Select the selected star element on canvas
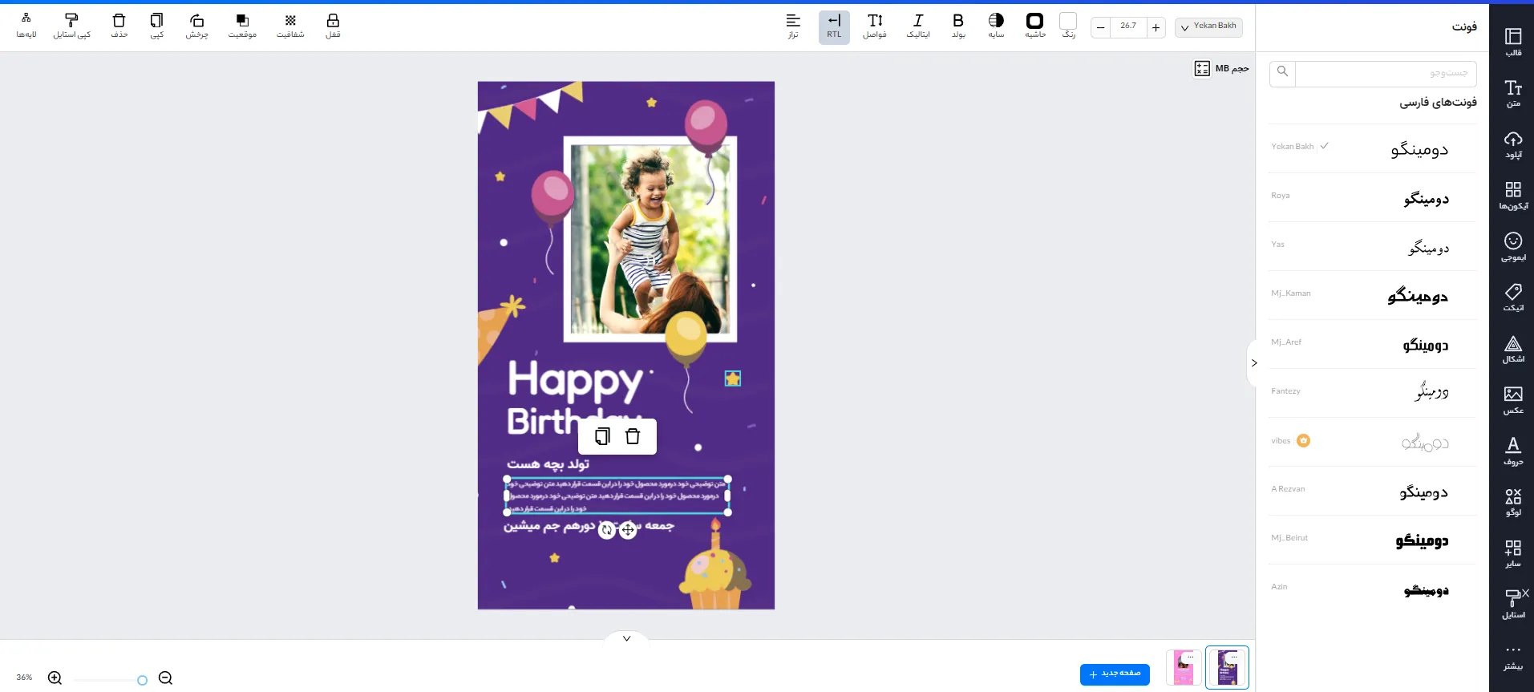Screen dimensions: 1534x692 [733, 378]
